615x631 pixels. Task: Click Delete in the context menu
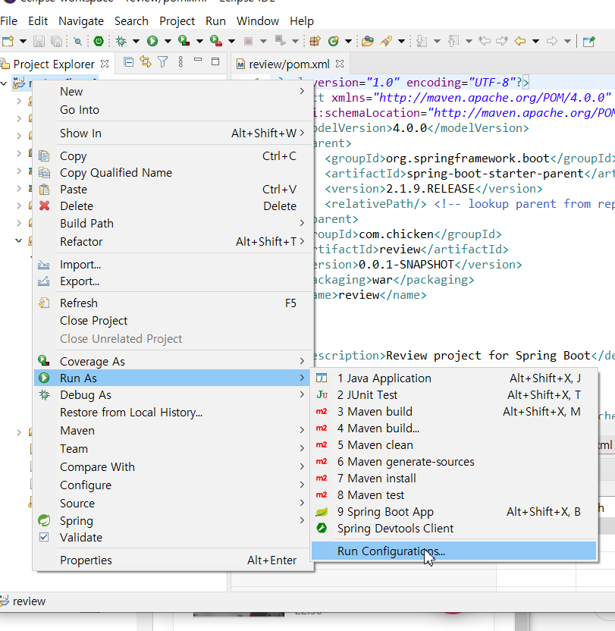coord(172,206)
